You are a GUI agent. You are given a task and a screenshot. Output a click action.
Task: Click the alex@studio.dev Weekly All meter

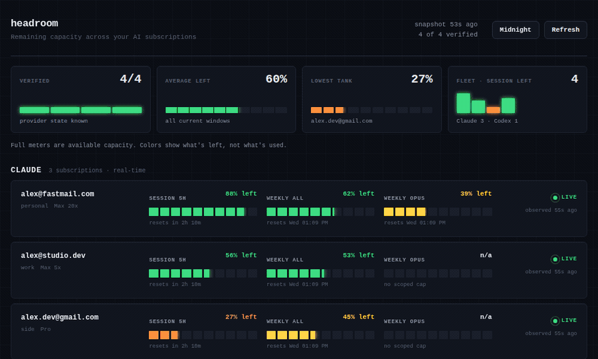(x=320, y=273)
